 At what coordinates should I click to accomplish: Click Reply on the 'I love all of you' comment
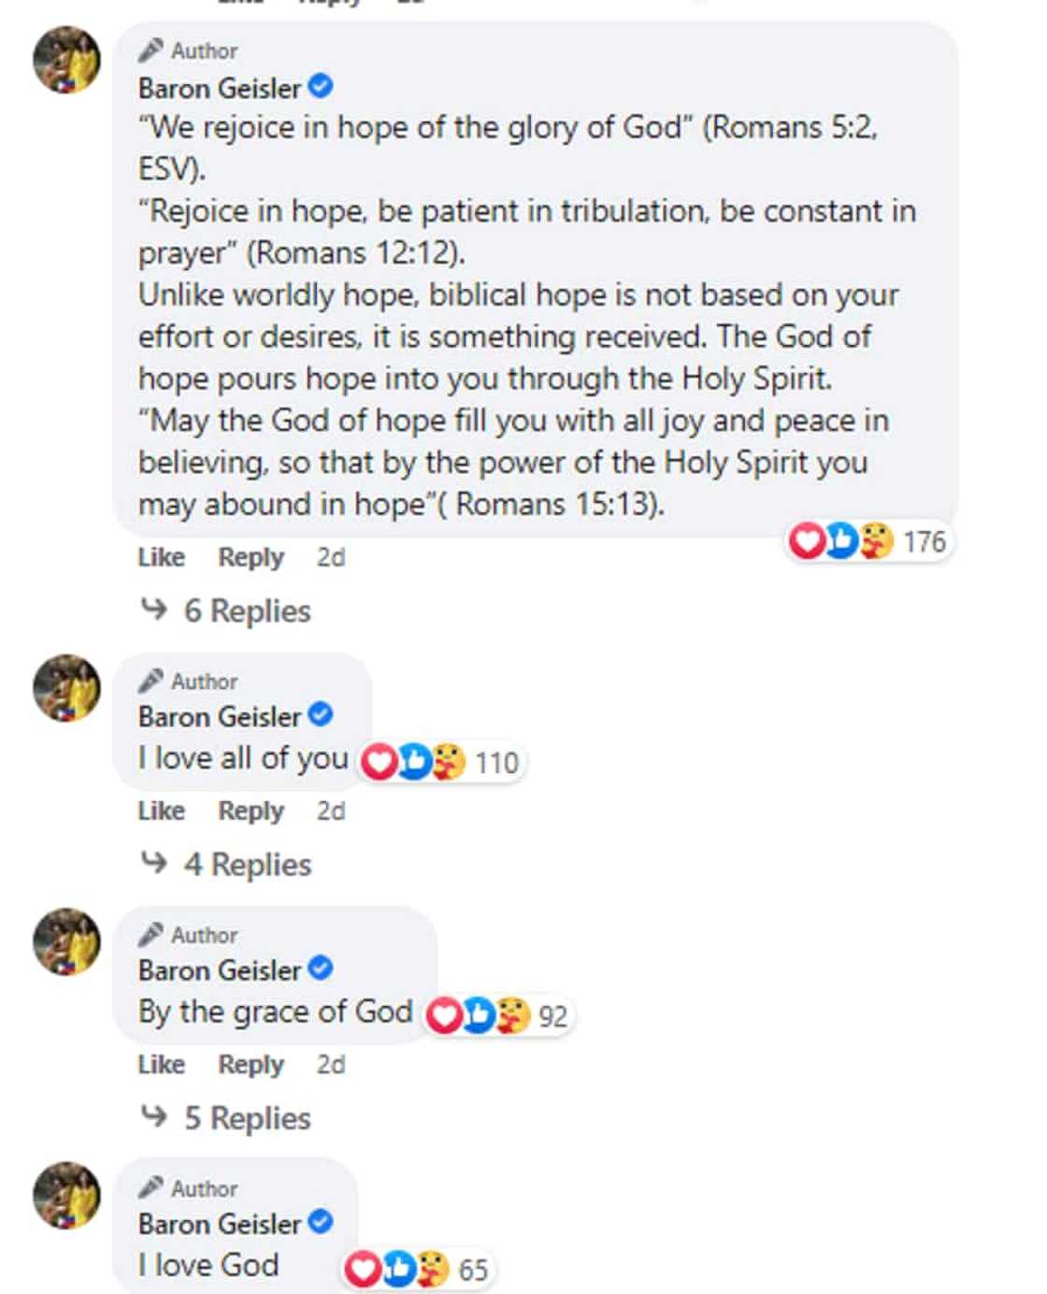[250, 811]
